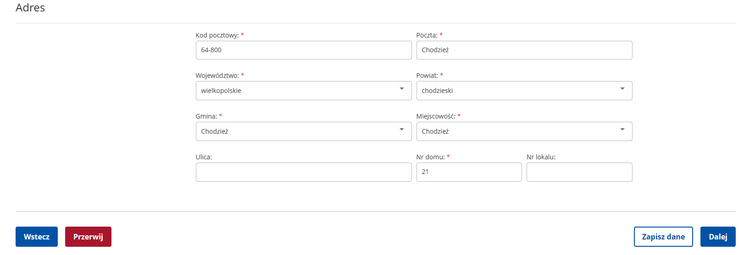The image size is (755, 255).
Task: Click the arrow icon of Miejscowość dropdown
Action: 622,130
